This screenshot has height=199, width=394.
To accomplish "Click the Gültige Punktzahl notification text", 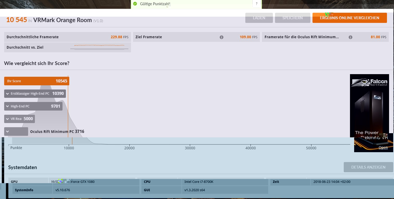I will click(155, 4).
